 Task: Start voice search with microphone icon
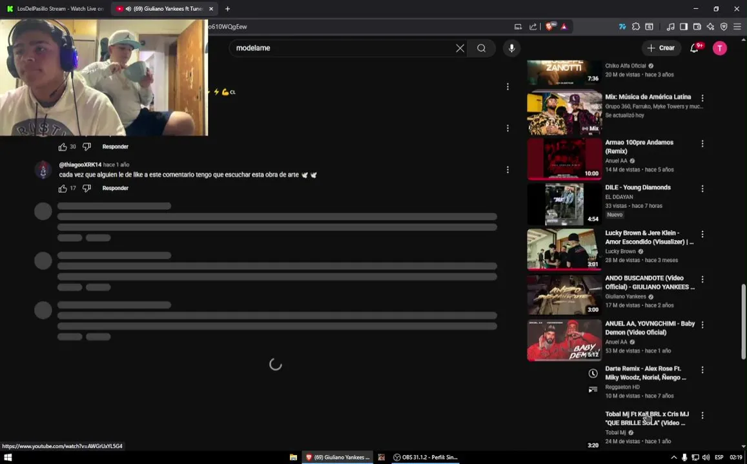click(x=511, y=48)
